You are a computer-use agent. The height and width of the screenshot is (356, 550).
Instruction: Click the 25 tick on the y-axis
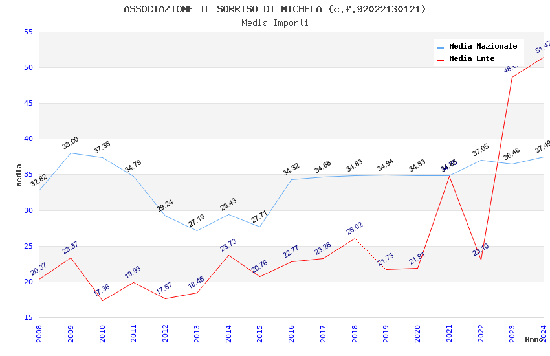tap(28, 246)
